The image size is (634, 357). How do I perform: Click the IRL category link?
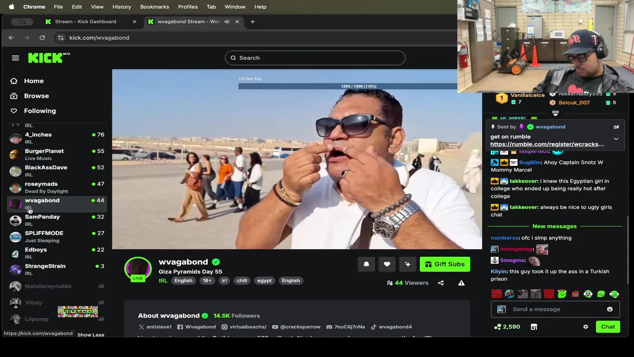(163, 281)
